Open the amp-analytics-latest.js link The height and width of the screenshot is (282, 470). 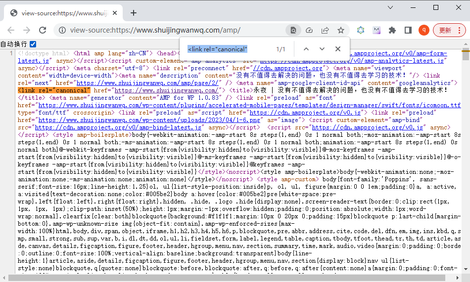[352, 61]
